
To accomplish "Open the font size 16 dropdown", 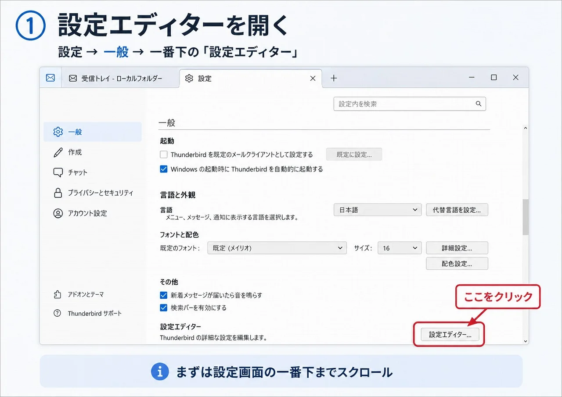I will tap(400, 248).
